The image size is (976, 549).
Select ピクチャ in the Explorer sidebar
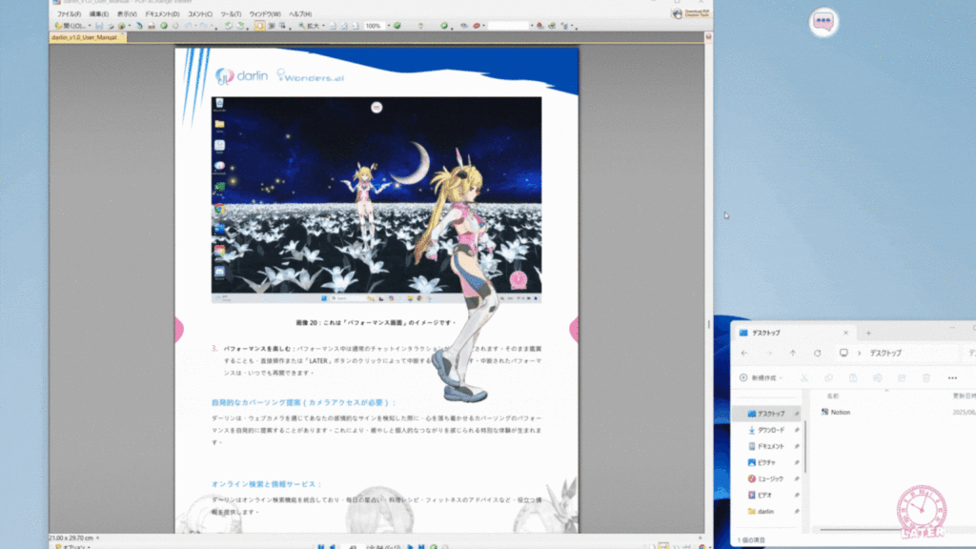coord(766,462)
